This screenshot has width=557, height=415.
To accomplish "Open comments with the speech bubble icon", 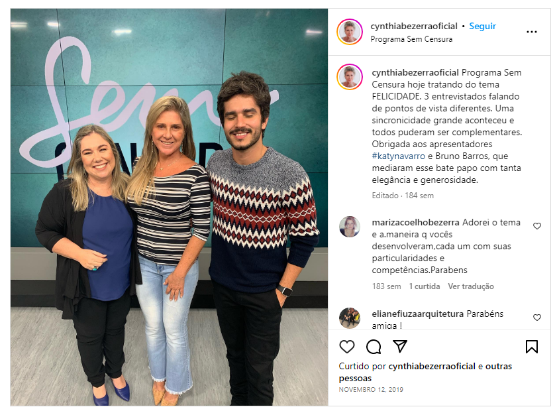I will coord(374,346).
